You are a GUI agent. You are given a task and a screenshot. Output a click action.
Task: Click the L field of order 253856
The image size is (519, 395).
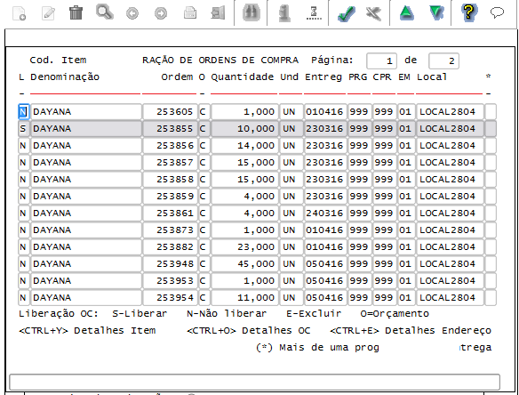[x=23, y=146]
